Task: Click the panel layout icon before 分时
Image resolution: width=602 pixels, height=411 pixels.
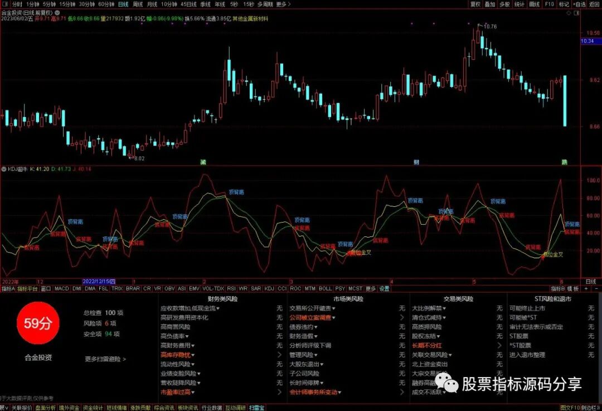Action: click(4, 4)
